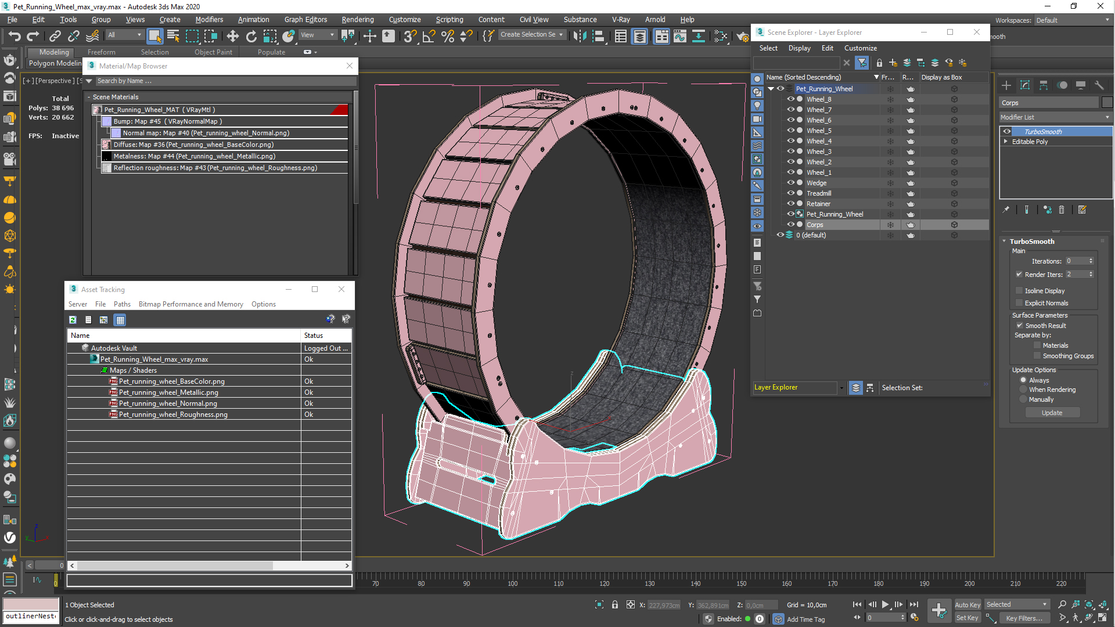
Task: Toggle the Smooth Result checkbox
Action: click(x=1020, y=326)
